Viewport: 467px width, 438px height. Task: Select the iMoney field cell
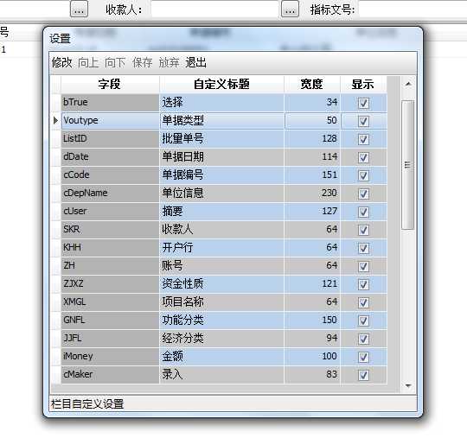[110, 357]
